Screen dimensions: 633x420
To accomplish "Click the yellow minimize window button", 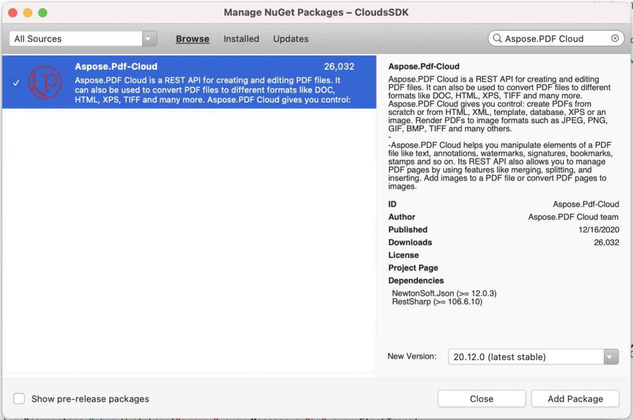I will tap(28, 12).
